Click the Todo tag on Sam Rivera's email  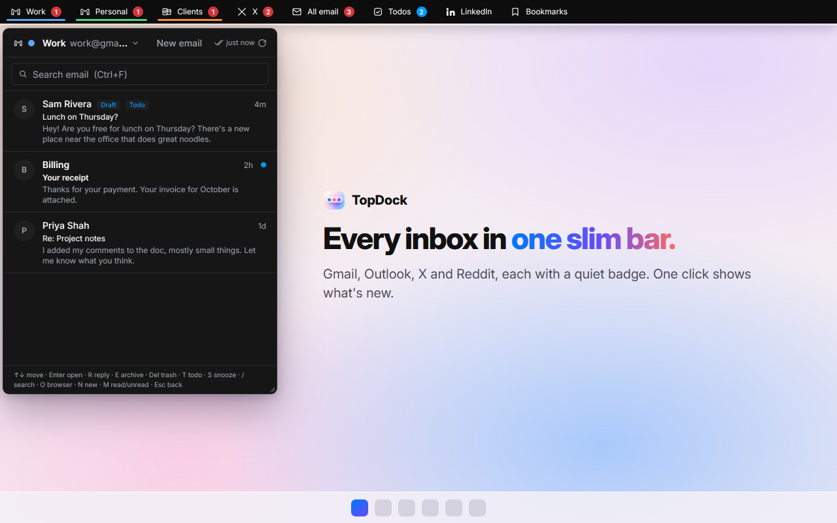pyautogui.click(x=137, y=105)
